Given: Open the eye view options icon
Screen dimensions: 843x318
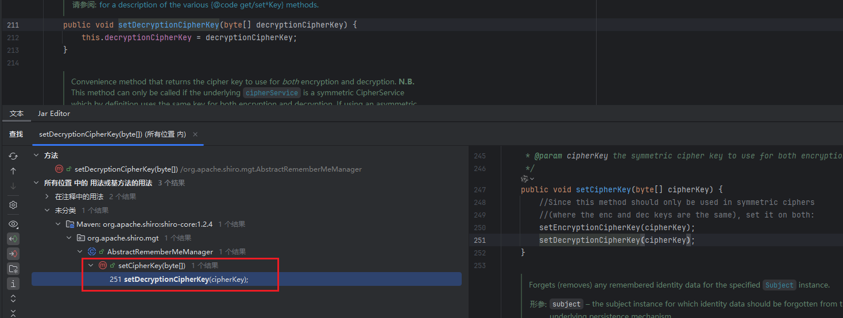Looking at the screenshot, I should click(13, 224).
